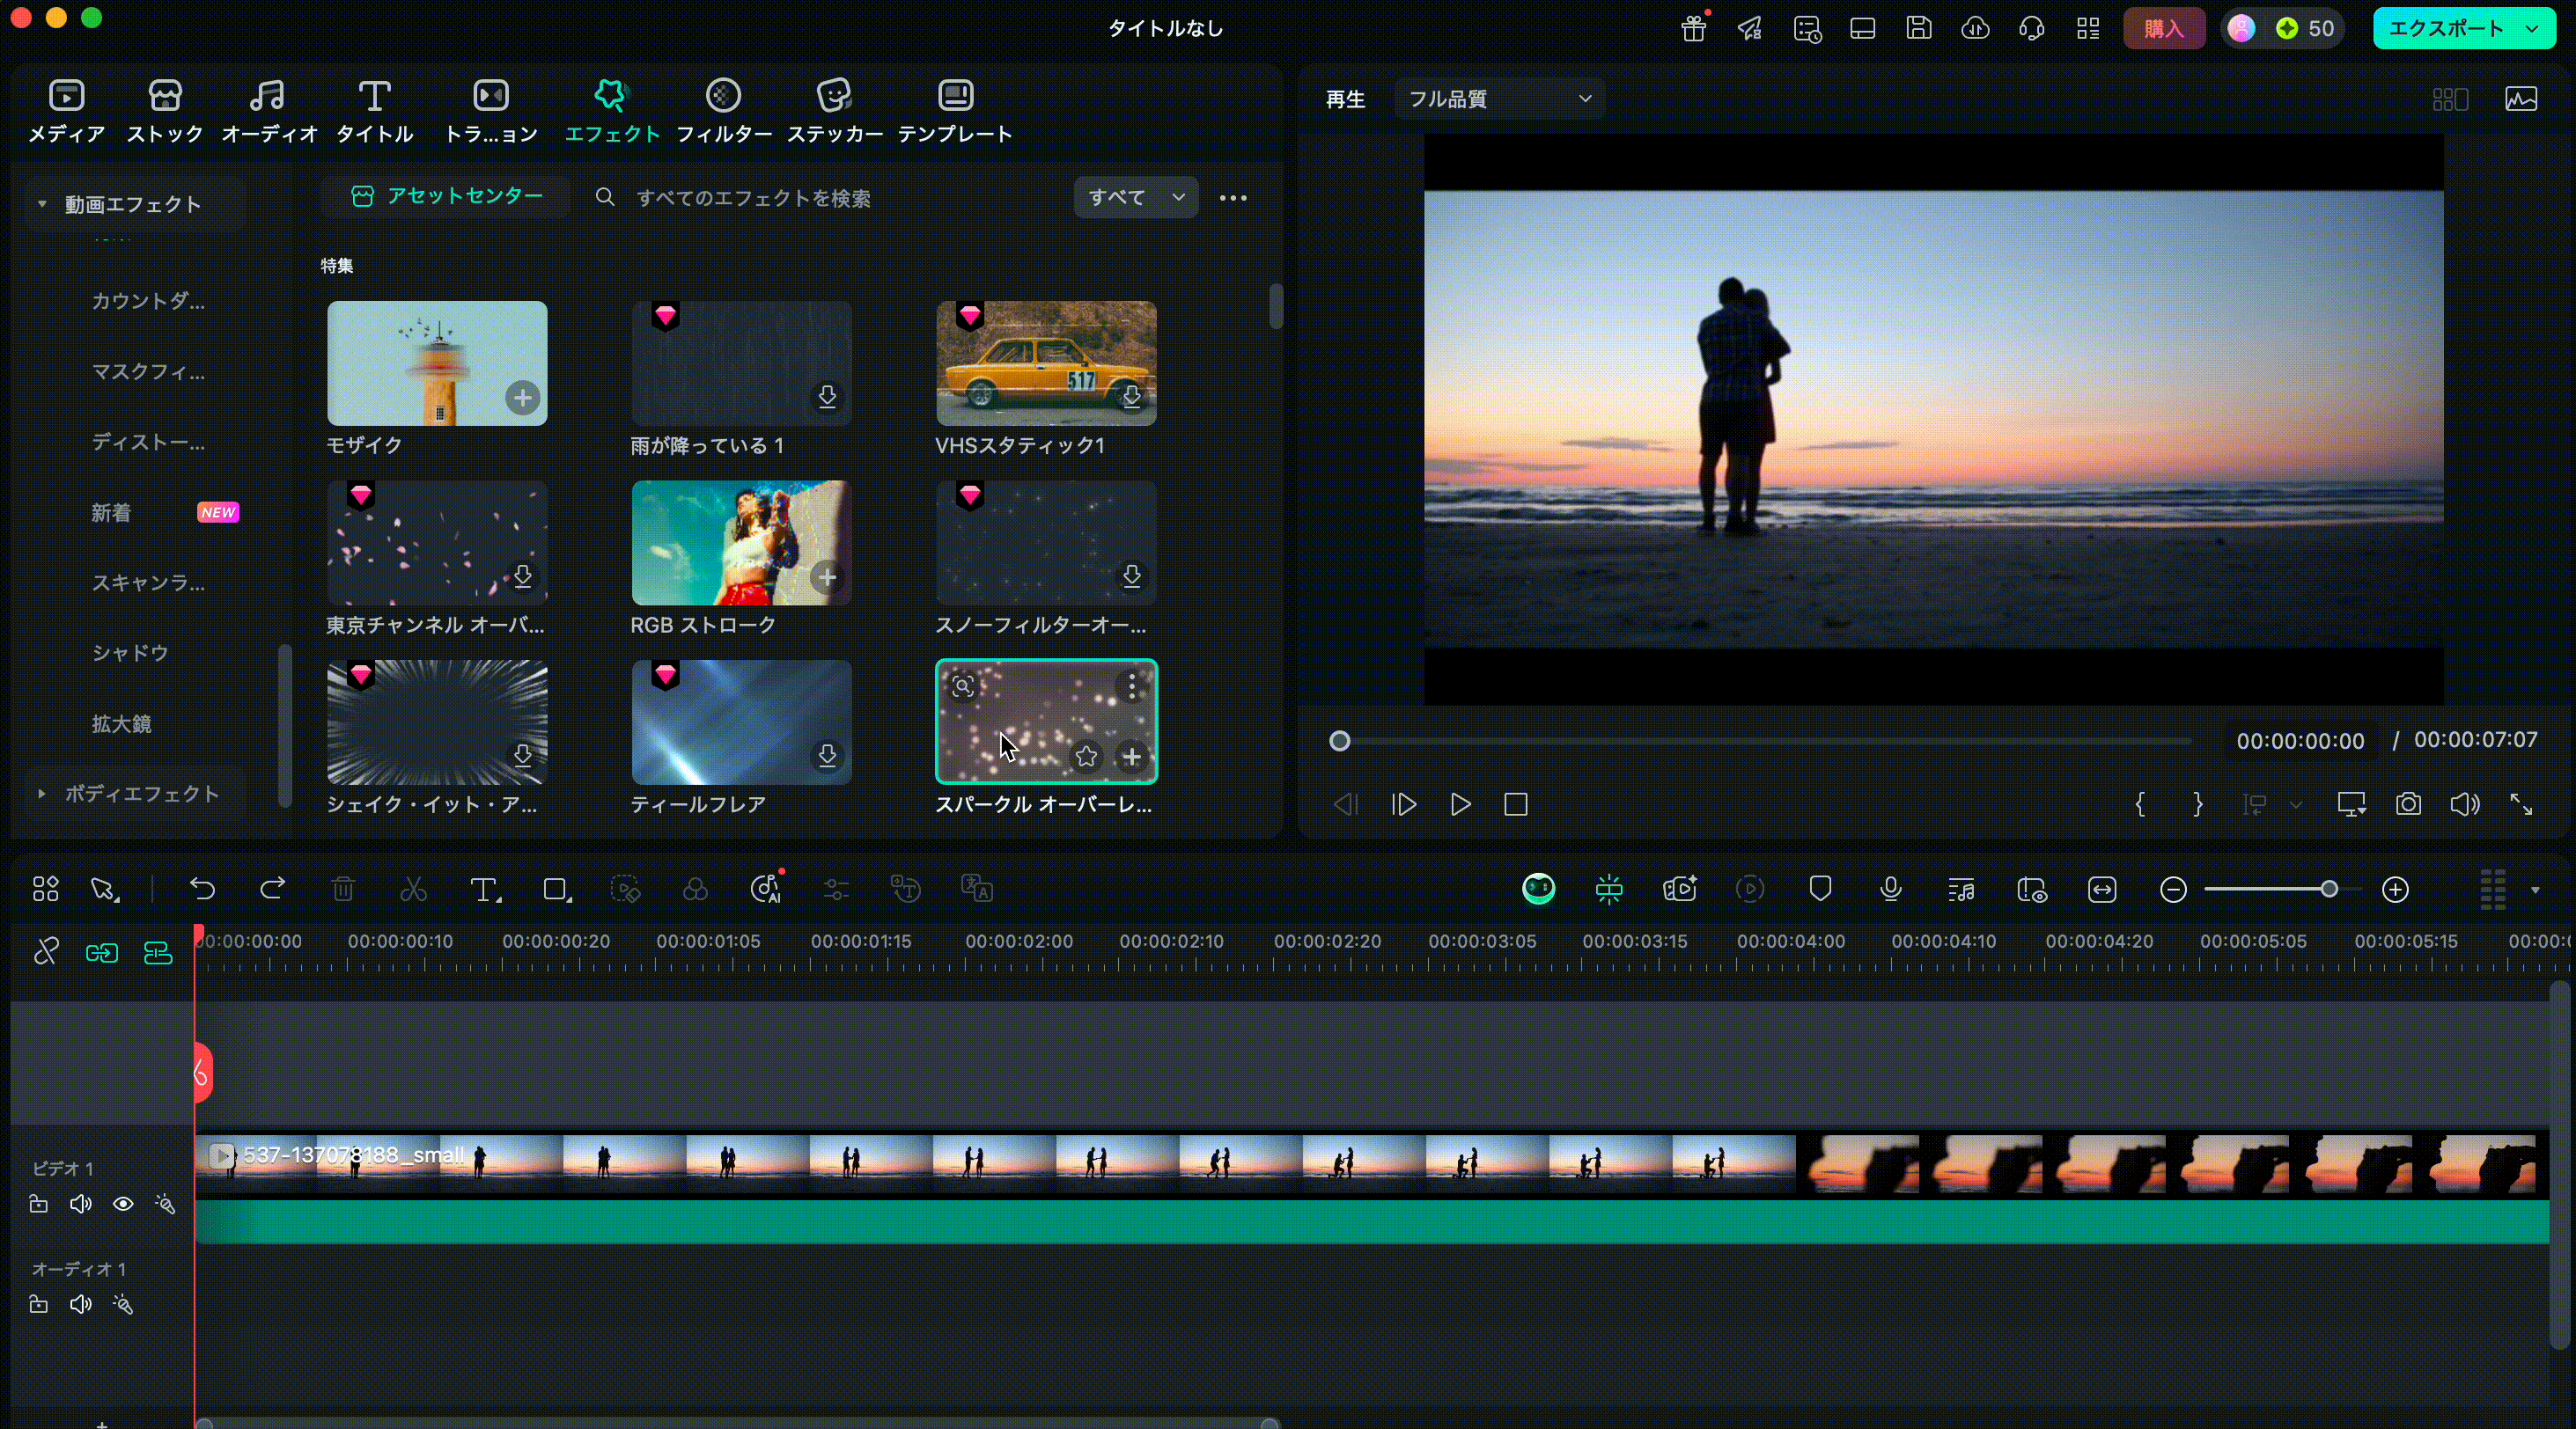Open the voiceover microphone recorder
2576x1429 pixels.
[1890, 889]
